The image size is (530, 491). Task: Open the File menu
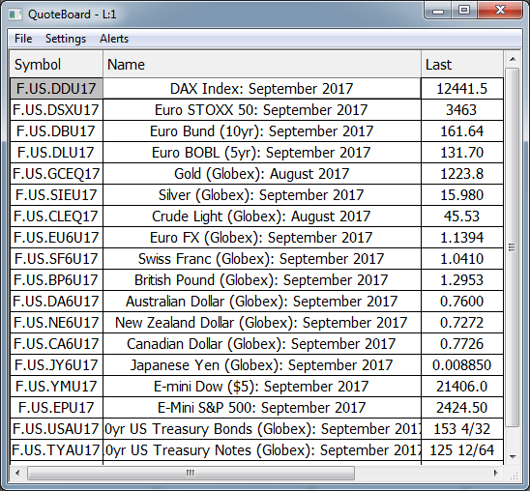23,39
